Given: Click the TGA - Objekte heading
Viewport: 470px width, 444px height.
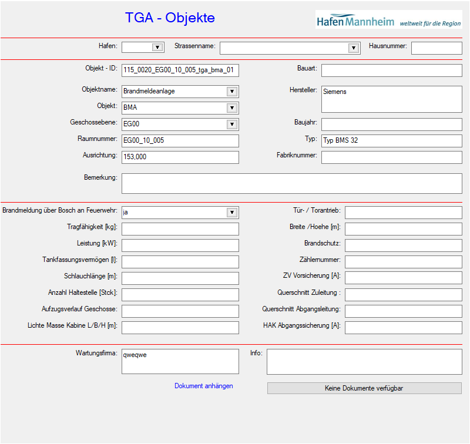Looking at the screenshot, I should [170, 18].
